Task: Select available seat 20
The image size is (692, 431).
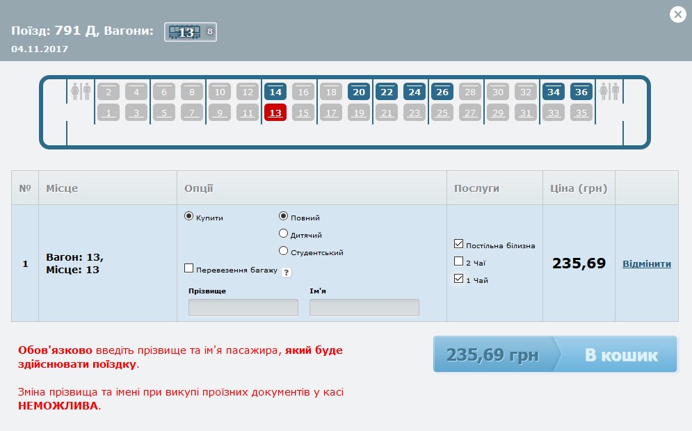Action: point(359,92)
